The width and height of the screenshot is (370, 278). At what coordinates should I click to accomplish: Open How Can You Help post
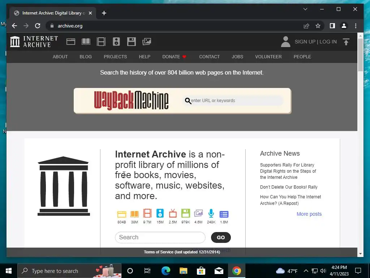(x=291, y=200)
